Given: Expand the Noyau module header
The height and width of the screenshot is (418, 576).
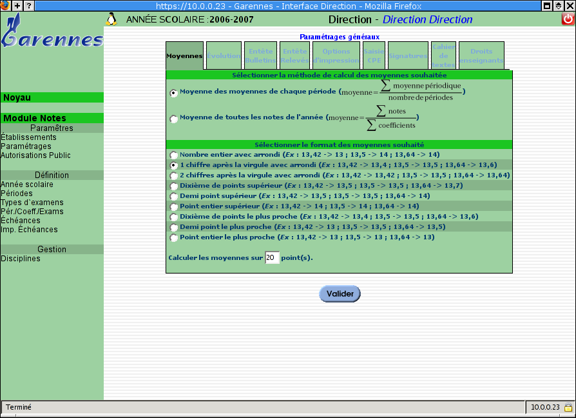Looking at the screenshot, I should click(x=52, y=98).
